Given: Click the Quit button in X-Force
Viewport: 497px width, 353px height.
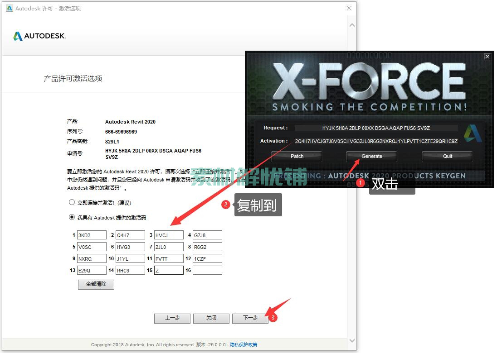Looking at the screenshot, I should (x=447, y=156).
